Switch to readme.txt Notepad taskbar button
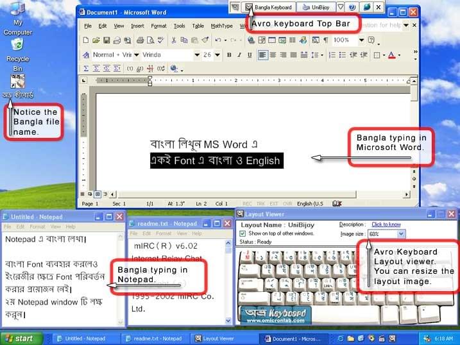Screen dimensions: 460x345 [x=155, y=339]
